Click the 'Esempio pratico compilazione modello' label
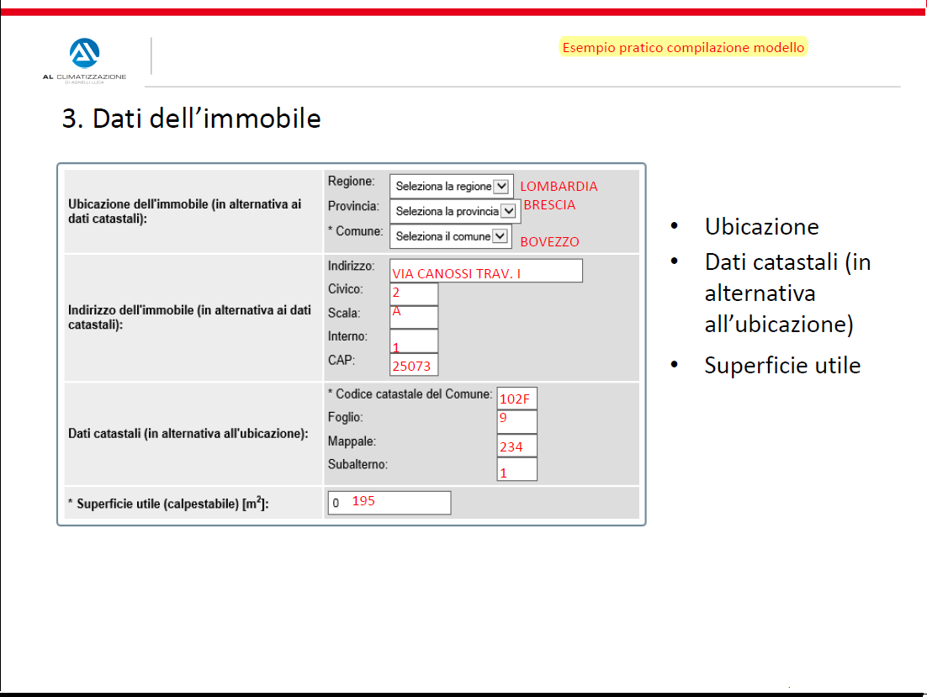The height and width of the screenshot is (697, 927). pos(683,47)
